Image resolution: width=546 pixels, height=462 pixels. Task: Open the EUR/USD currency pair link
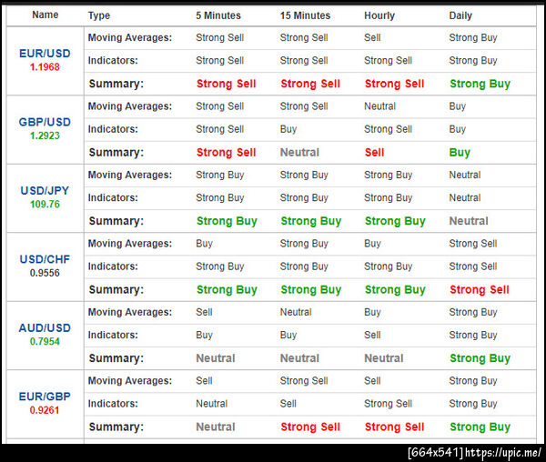[x=45, y=54]
